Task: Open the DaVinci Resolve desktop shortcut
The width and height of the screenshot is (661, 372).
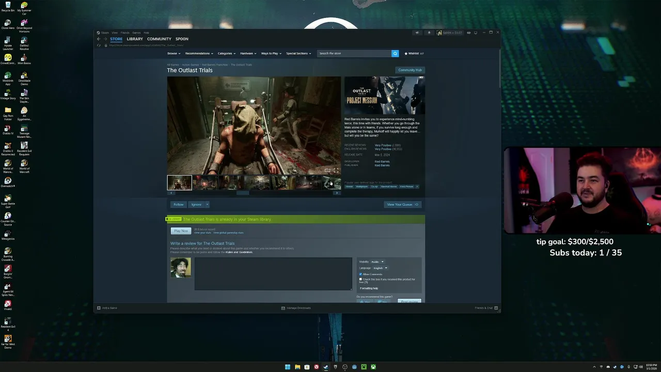Action: click(x=24, y=43)
